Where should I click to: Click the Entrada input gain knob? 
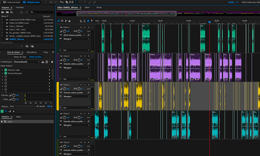point(14,95)
